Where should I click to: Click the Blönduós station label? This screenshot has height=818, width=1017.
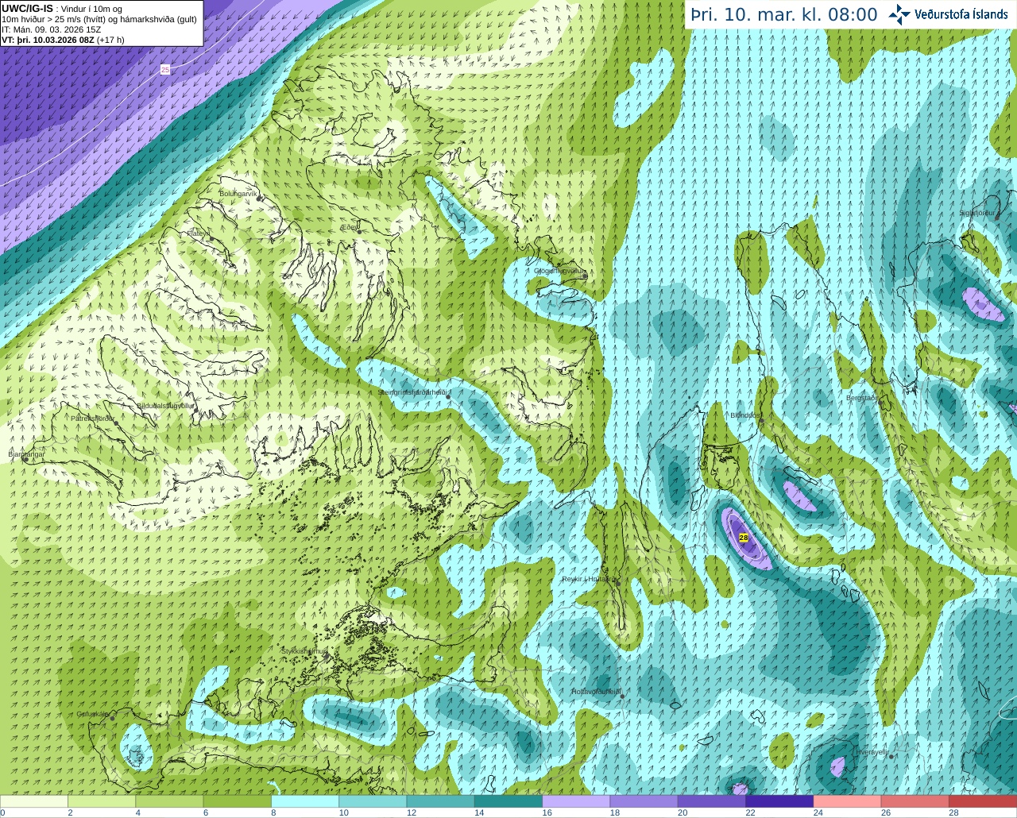pyautogui.click(x=745, y=415)
